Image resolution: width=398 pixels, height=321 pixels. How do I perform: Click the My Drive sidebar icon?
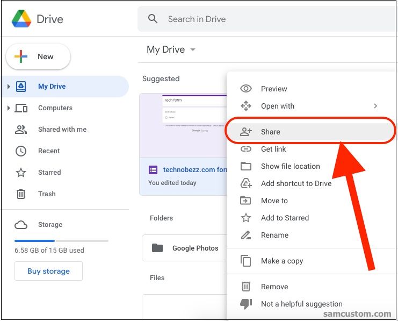tap(21, 87)
